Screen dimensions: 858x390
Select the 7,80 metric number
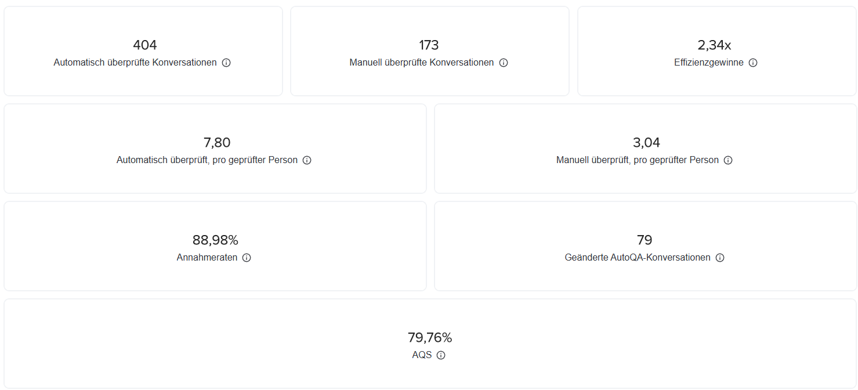pyautogui.click(x=217, y=143)
